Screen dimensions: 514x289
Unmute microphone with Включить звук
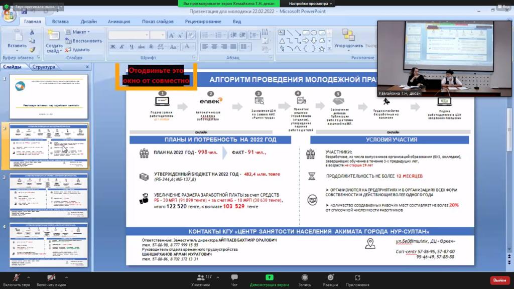(17, 278)
